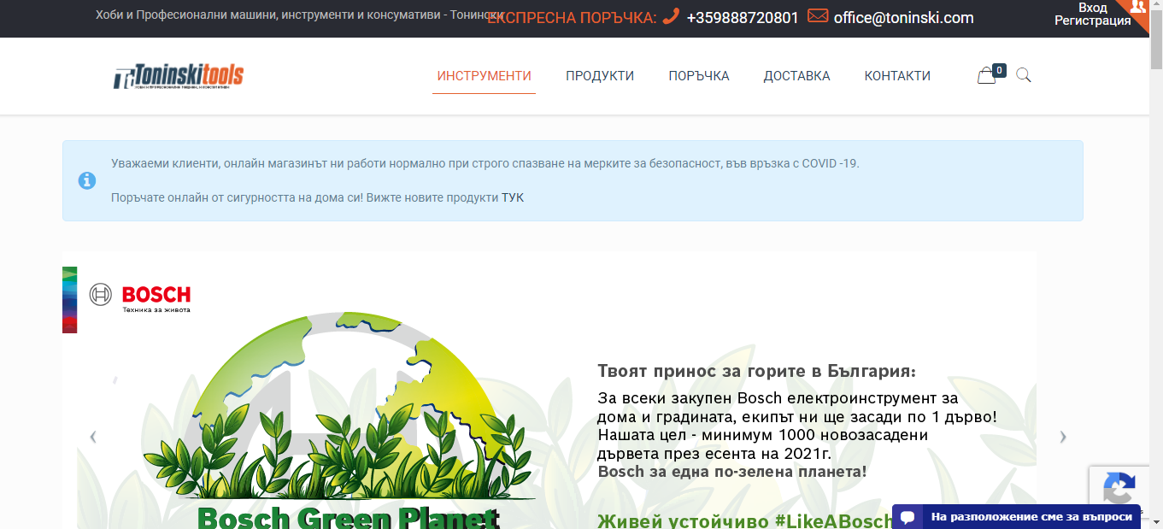Open the ИНСТРУМЕНТИ menu
The image size is (1163, 529).
(x=484, y=76)
